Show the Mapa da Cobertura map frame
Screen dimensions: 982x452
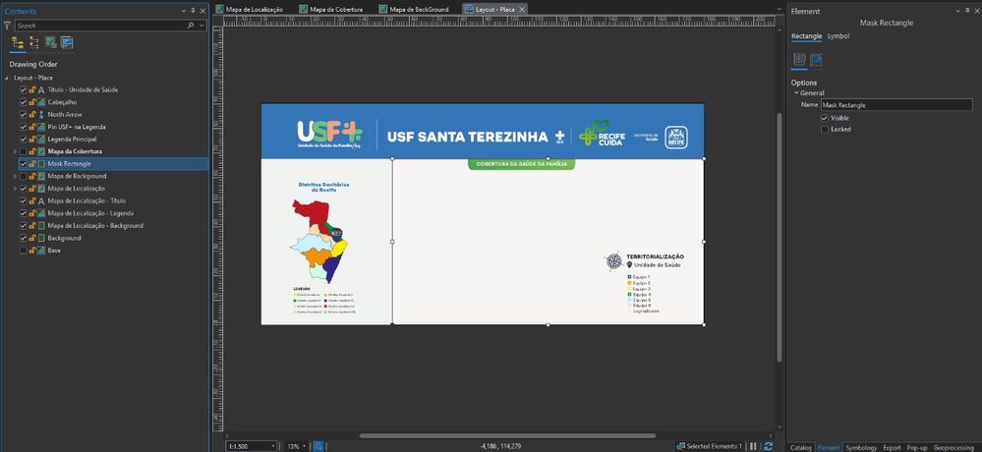24,151
